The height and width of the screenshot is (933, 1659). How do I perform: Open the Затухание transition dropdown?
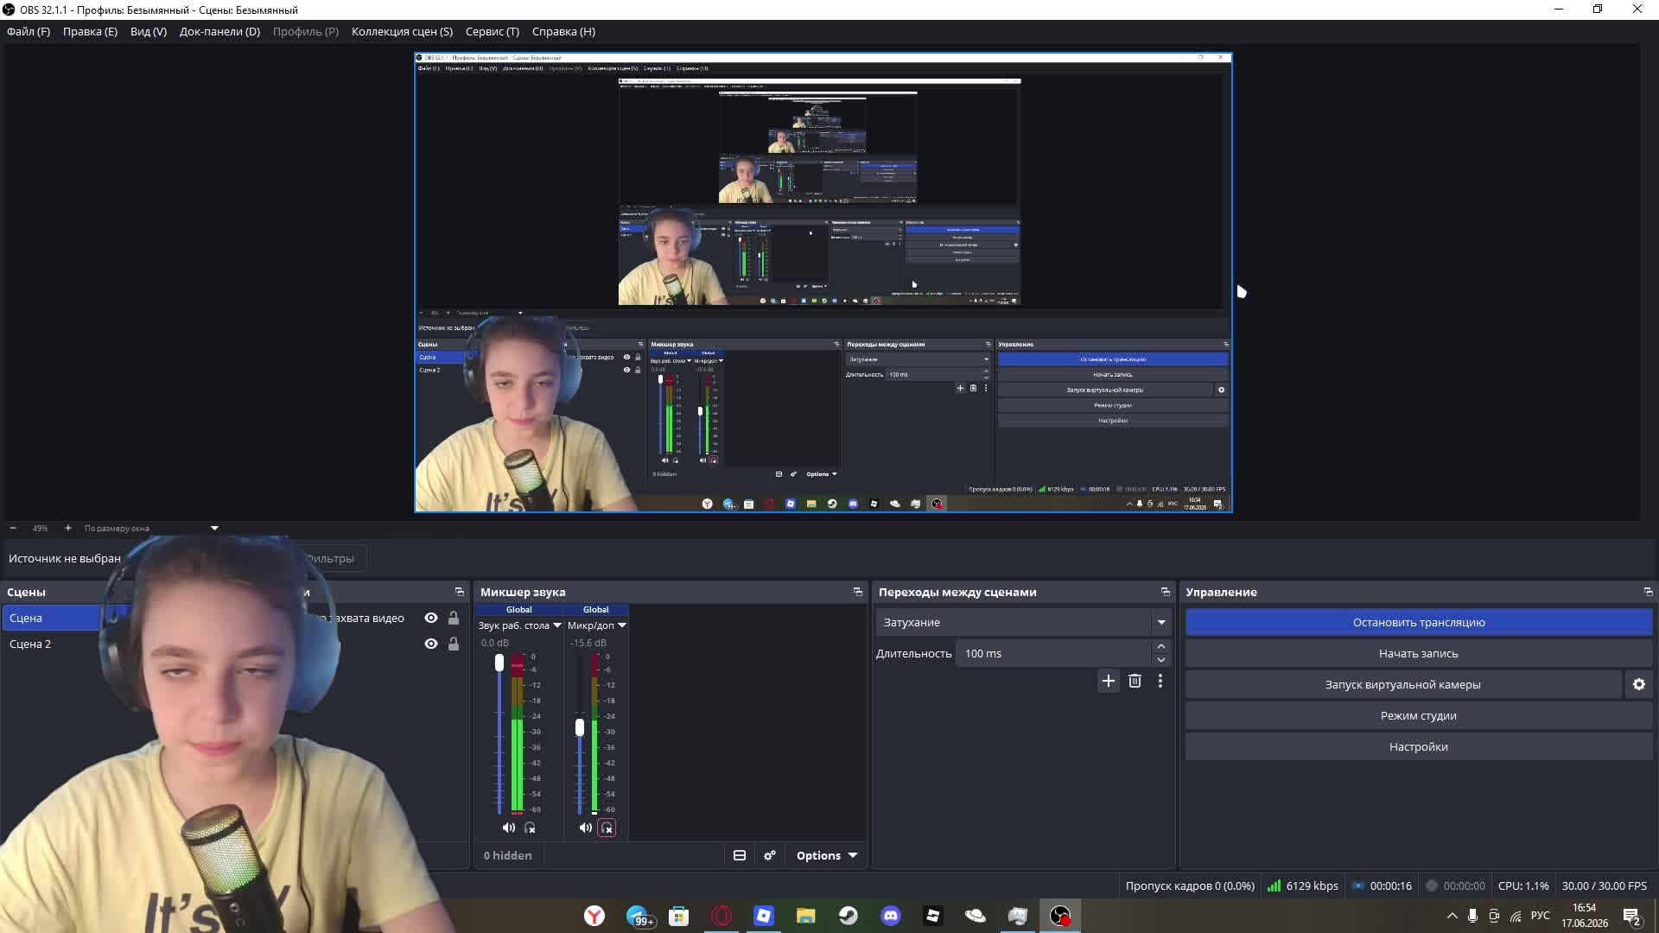click(1024, 622)
